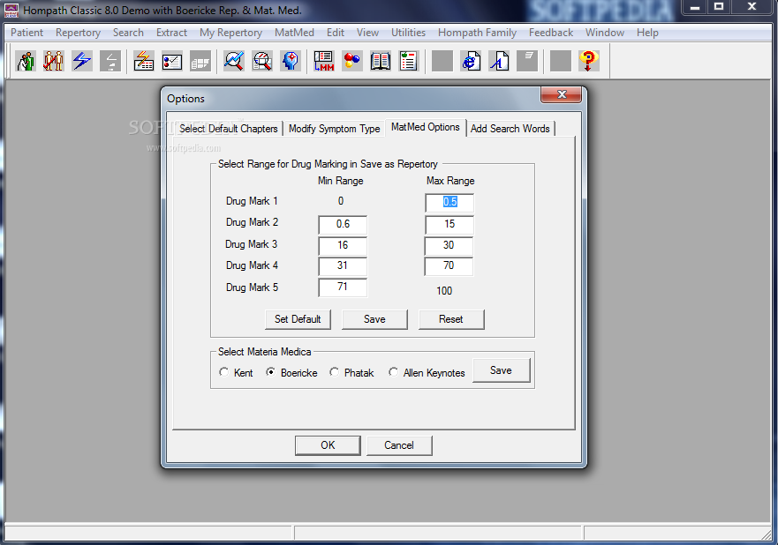Screen dimensions: 778x545
Task: Click the lightning-over-table icon
Action: pyautogui.click(x=144, y=61)
